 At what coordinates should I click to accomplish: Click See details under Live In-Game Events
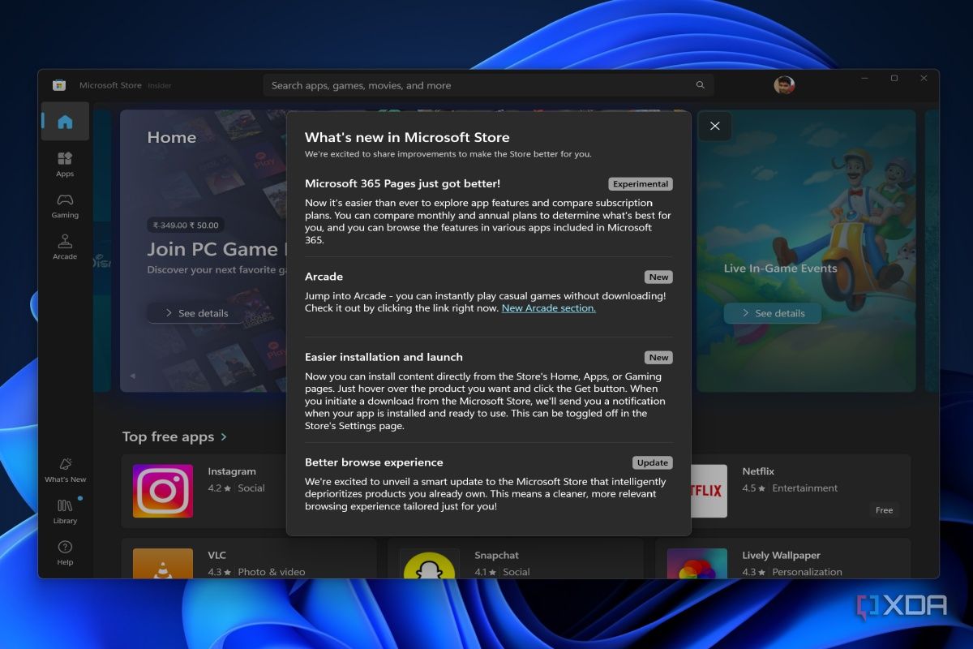[x=772, y=313]
